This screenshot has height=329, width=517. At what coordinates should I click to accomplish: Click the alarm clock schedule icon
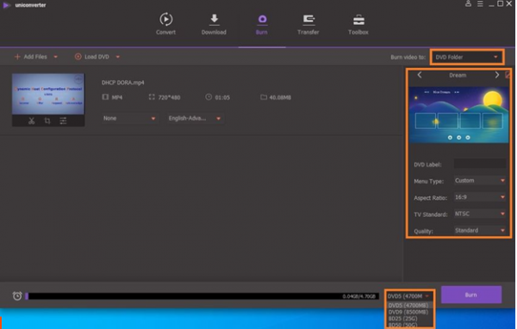pyautogui.click(x=17, y=295)
